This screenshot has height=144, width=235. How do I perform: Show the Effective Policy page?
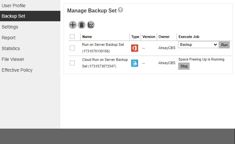(17, 70)
